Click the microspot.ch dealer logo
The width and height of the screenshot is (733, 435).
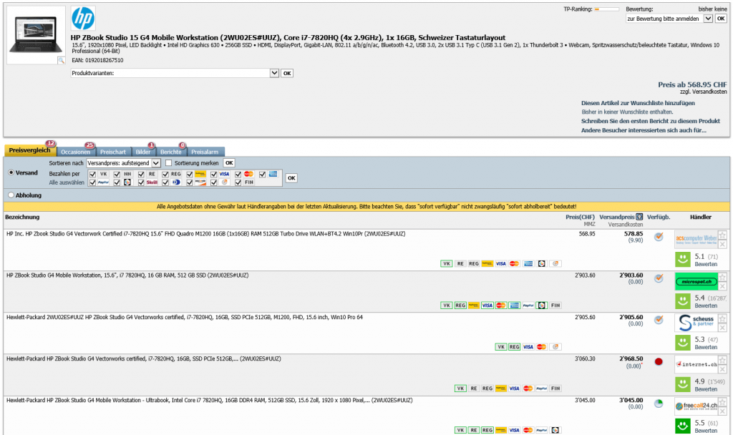click(x=695, y=281)
